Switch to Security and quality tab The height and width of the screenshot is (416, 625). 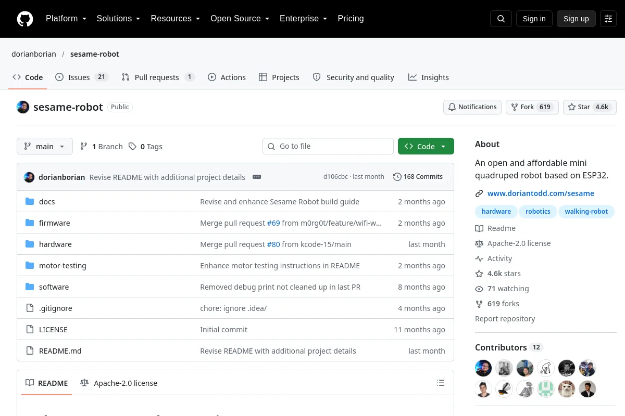[x=353, y=77]
